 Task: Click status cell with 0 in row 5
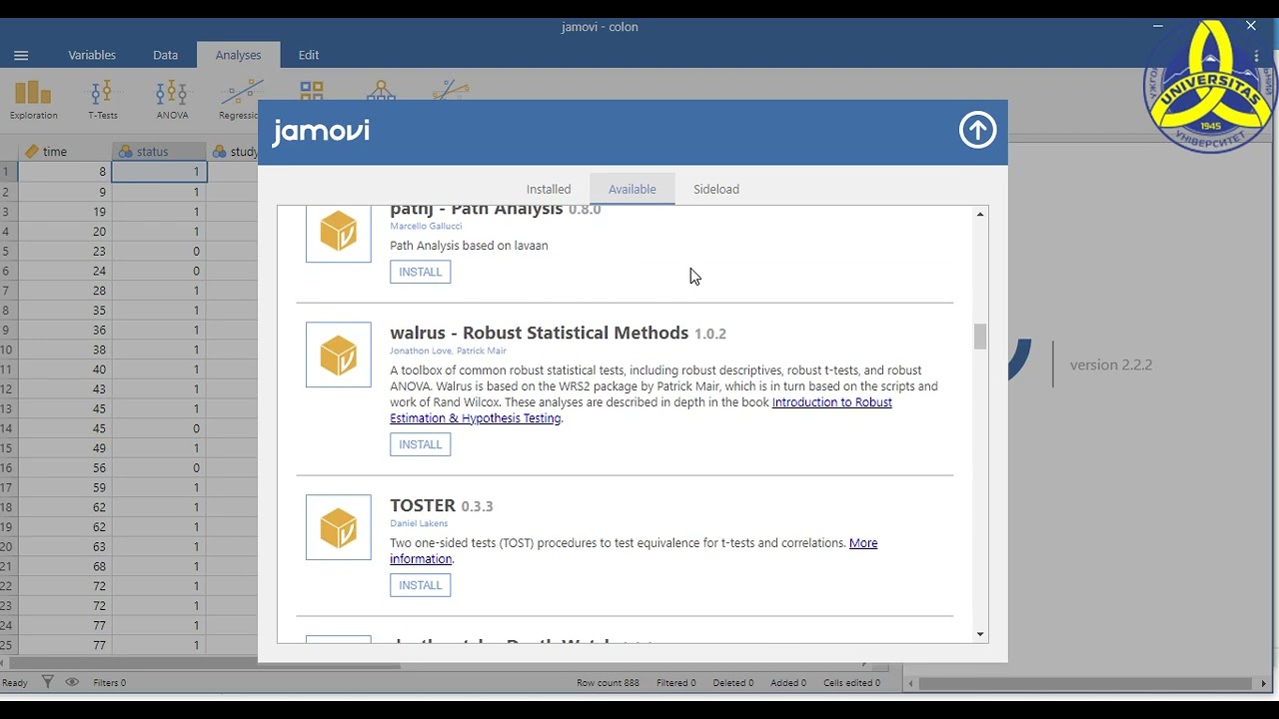tap(159, 251)
